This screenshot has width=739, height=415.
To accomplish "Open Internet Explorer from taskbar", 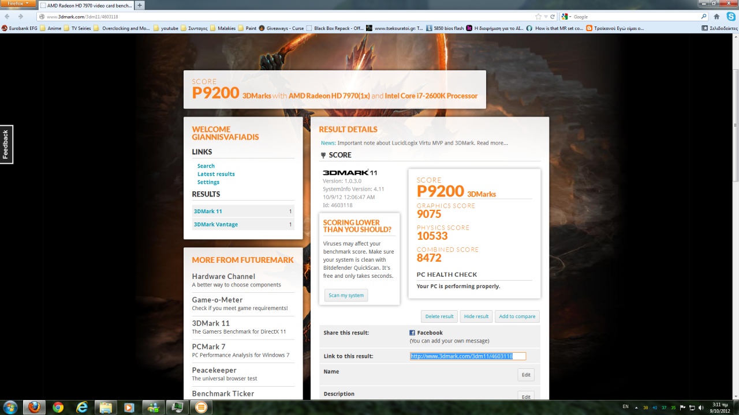I will pos(82,408).
